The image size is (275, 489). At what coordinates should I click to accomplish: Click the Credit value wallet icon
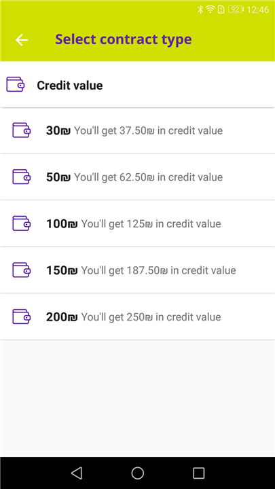click(x=15, y=84)
